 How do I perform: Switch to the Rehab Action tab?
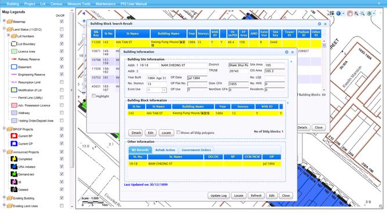tap(165, 150)
